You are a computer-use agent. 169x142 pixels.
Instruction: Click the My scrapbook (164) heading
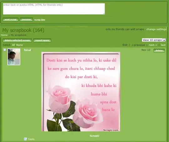point(23,30)
